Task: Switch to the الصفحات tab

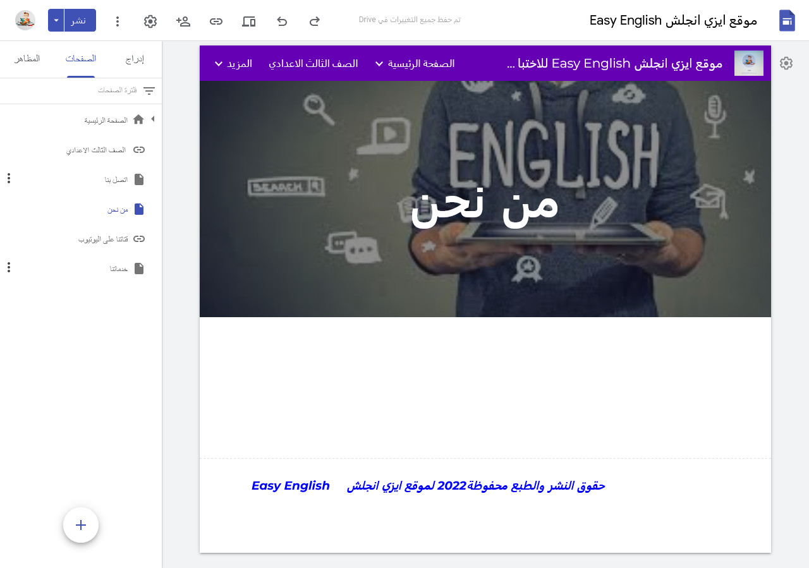Action: tap(81, 59)
